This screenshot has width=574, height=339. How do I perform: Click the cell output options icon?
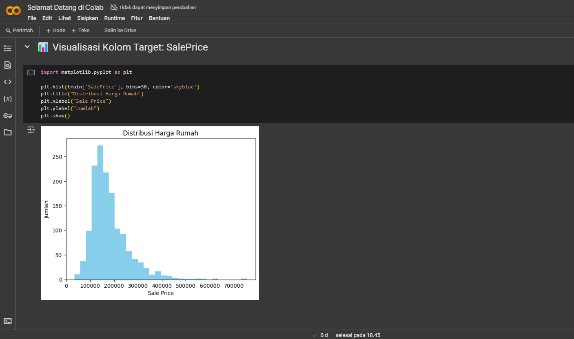(x=31, y=130)
